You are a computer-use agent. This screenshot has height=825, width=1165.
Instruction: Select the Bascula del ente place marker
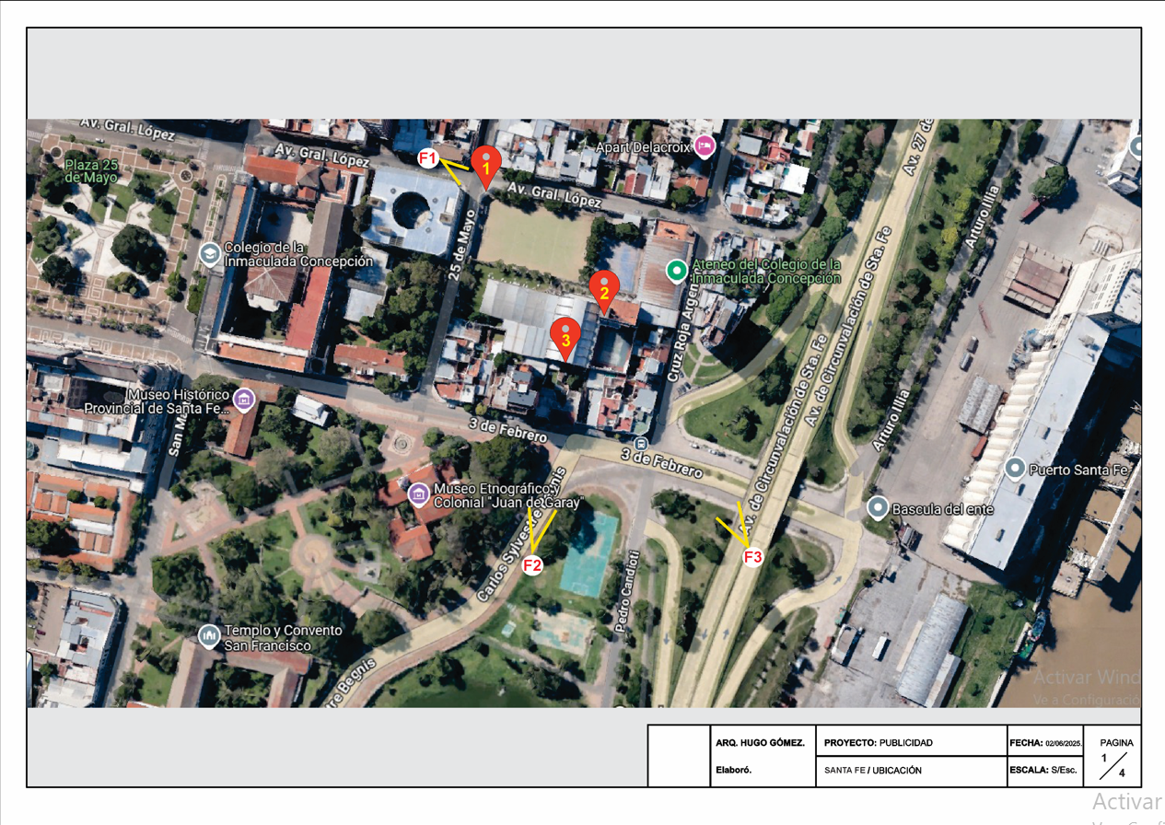coord(878,507)
